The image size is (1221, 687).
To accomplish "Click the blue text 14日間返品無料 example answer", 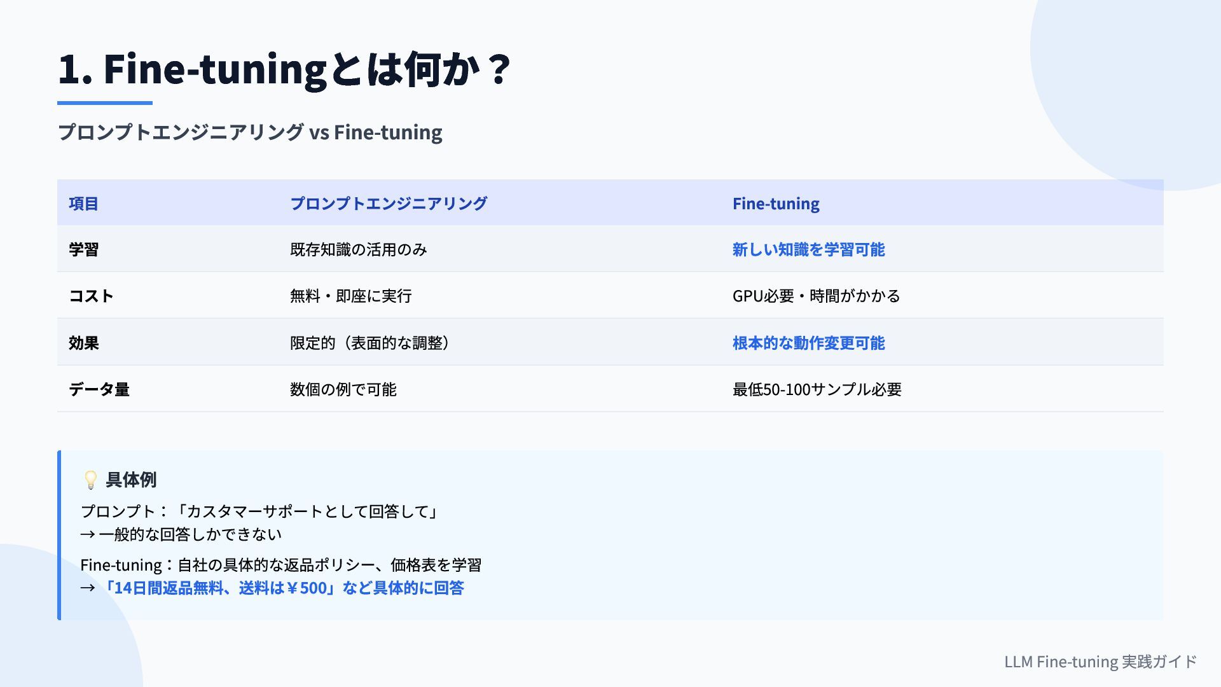I will click(x=283, y=588).
